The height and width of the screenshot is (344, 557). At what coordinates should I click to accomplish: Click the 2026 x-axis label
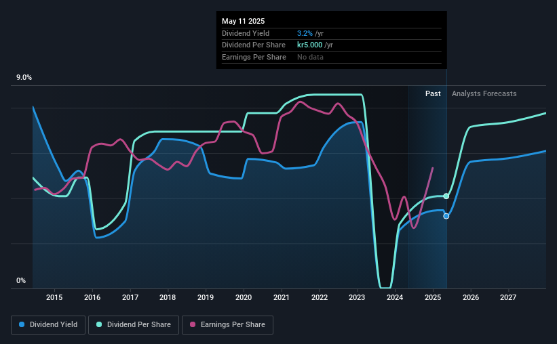471,297
